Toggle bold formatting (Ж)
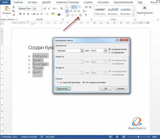 [x=20, y=14]
